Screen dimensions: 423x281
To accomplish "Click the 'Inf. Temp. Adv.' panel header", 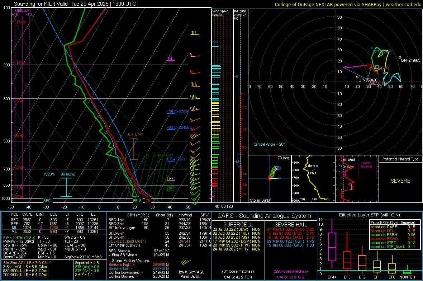I will point(240,15).
